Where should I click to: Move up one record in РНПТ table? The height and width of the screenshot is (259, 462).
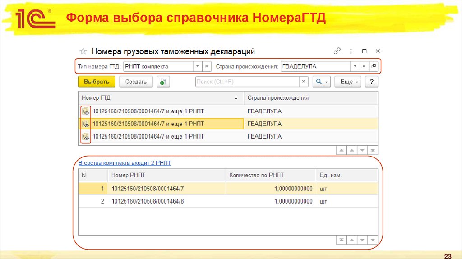tap(352, 240)
